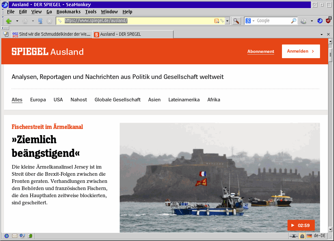Click the fishing boat video thumbnail
This screenshot has width=334, height=241.
[220, 178]
